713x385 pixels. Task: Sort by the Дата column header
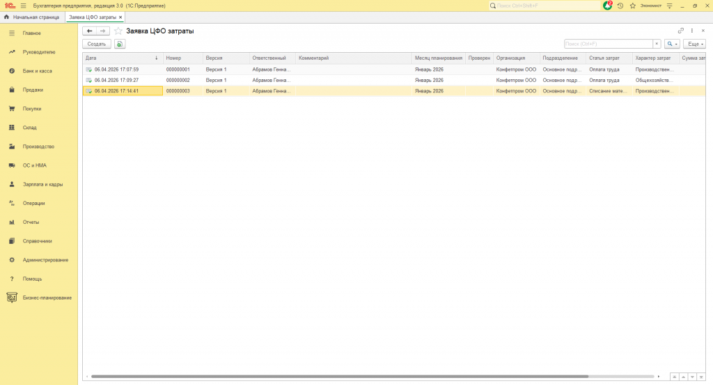(123, 58)
